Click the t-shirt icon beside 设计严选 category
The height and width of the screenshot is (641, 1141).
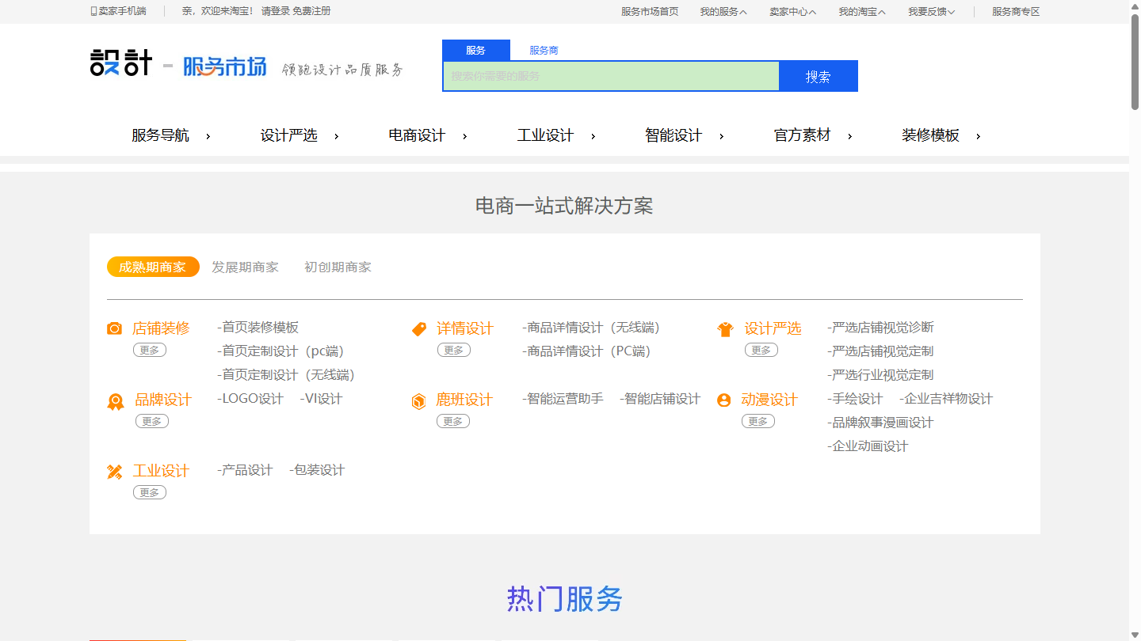(x=725, y=329)
